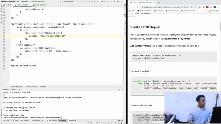This screenshot has height=124, width=221.
Task: Click the zoom magnifier icon in address bar
Action: (x=192, y=7)
